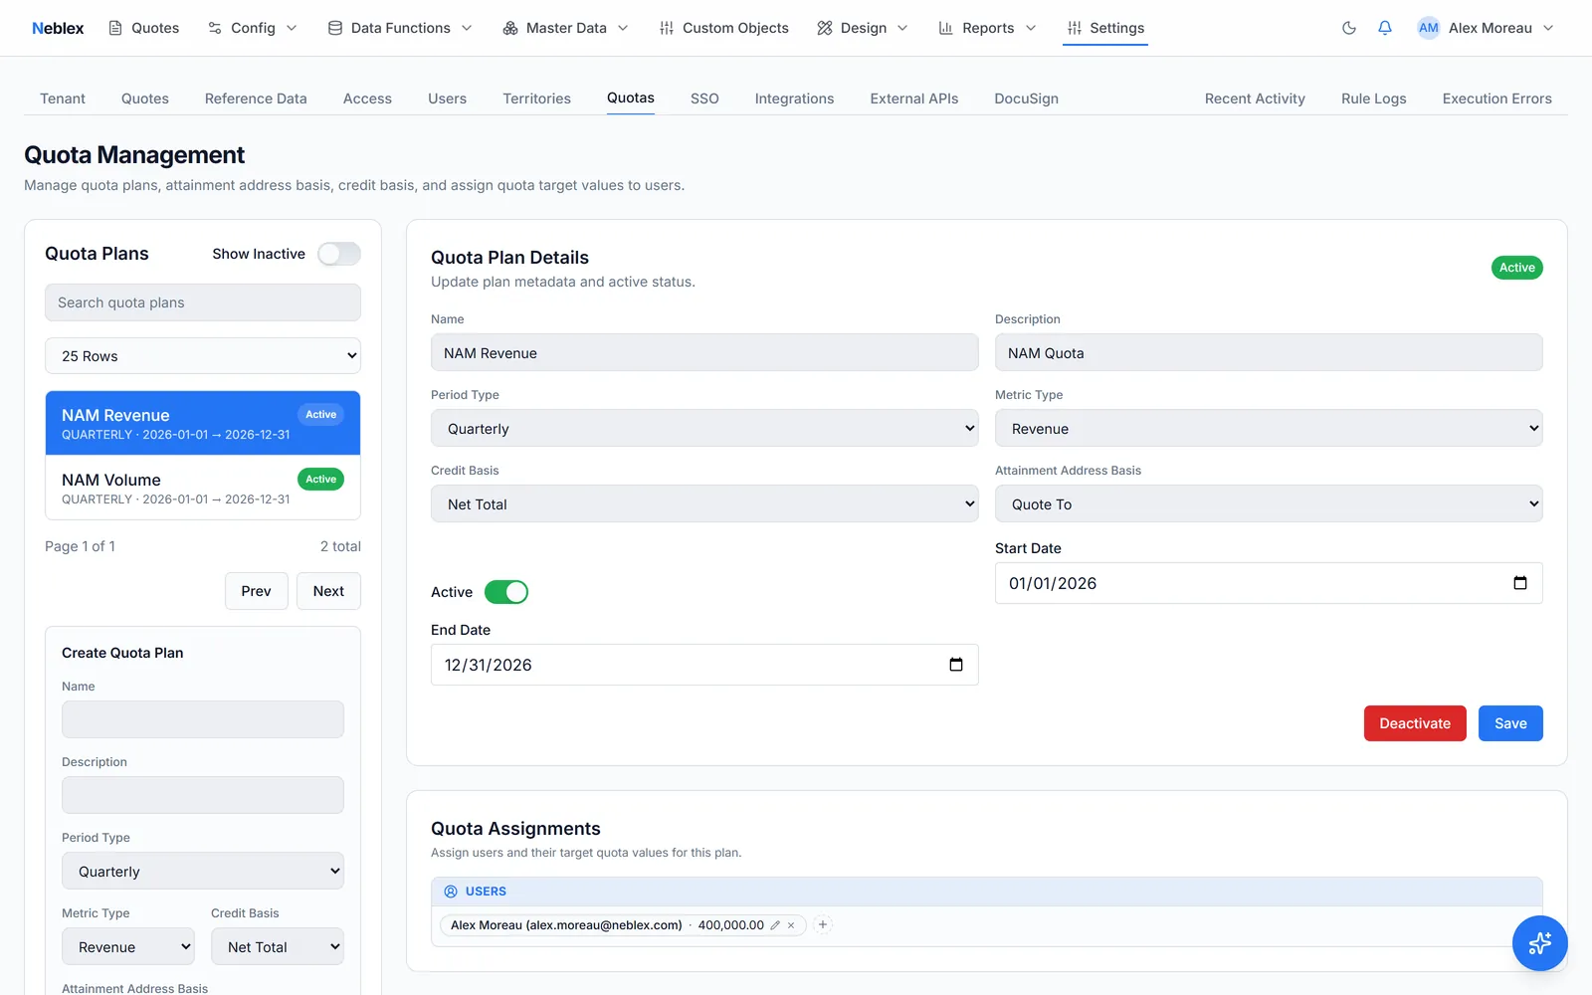The height and width of the screenshot is (995, 1592).
Task: Switch to the SSO tab
Action: click(704, 99)
